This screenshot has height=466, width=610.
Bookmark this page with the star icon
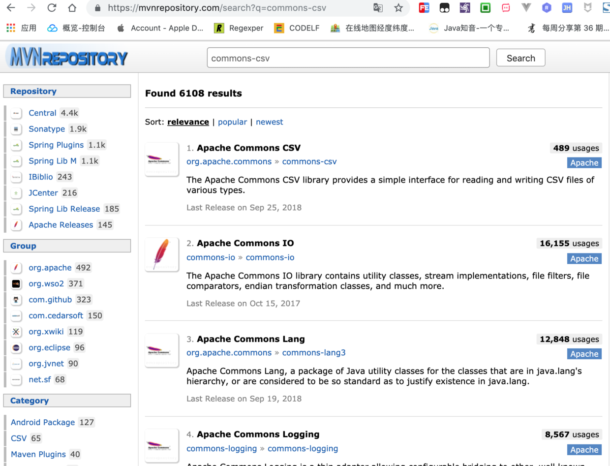[398, 8]
